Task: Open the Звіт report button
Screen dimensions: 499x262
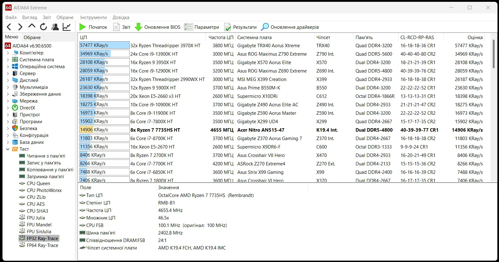Action: (x=122, y=27)
